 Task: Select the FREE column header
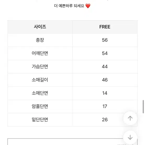pyautogui.click(x=105, y=27)
